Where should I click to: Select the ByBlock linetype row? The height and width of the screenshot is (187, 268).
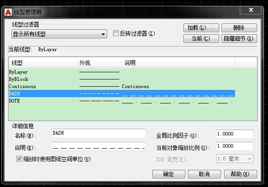tap(122, 79)
